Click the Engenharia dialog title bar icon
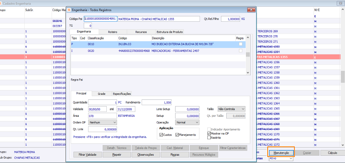The height and width of the screenshot is (163, 345). click(x=69, y=10)
